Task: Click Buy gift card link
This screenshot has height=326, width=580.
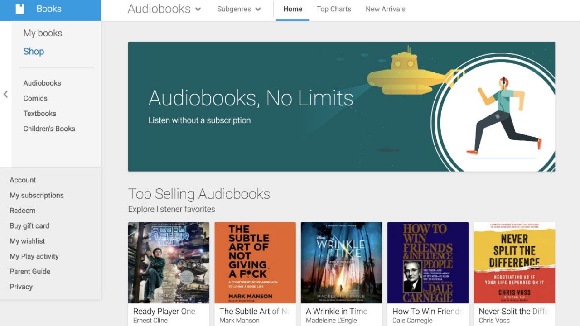Action: 29,226
